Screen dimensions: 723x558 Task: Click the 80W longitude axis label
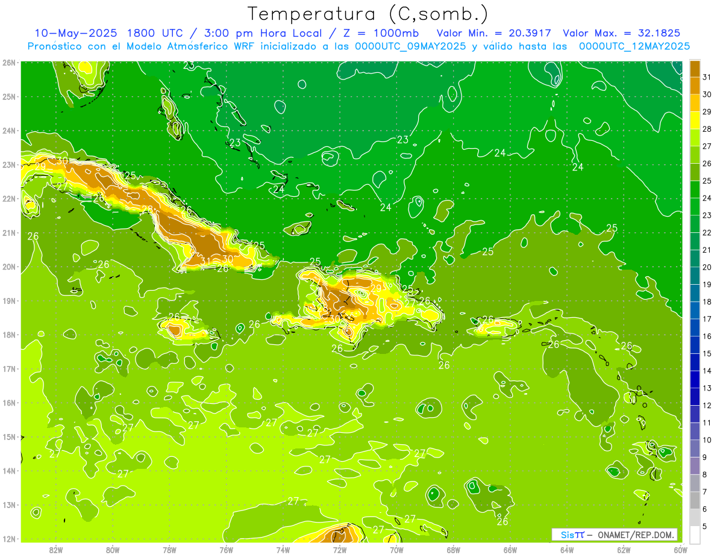[x=113, y=549]
